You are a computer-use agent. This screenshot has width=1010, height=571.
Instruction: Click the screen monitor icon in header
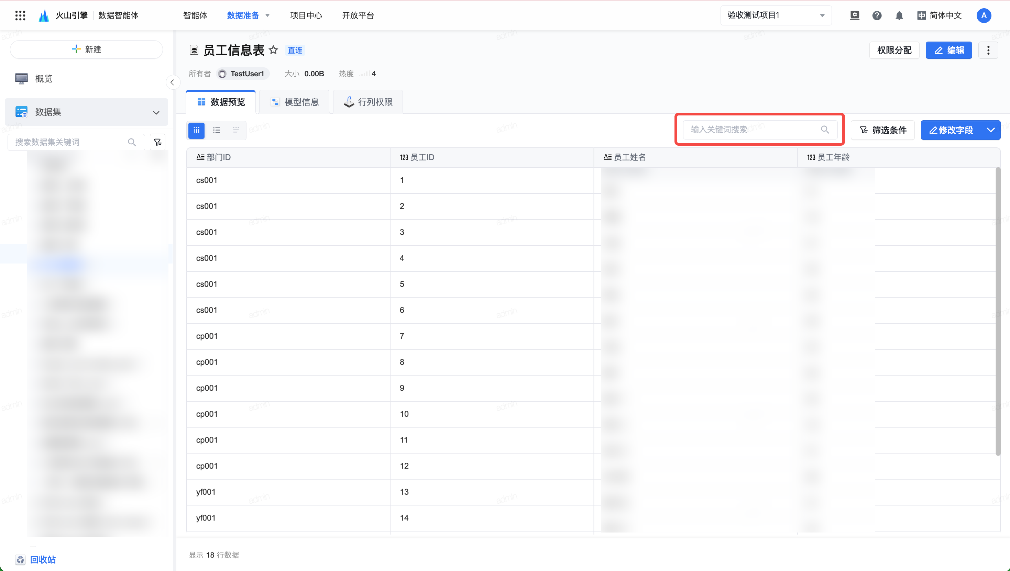click(854, 16)
